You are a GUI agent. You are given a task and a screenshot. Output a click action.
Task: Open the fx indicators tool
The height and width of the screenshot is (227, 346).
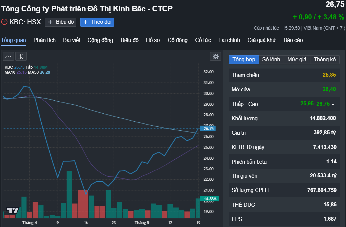[x=21, y=56]
